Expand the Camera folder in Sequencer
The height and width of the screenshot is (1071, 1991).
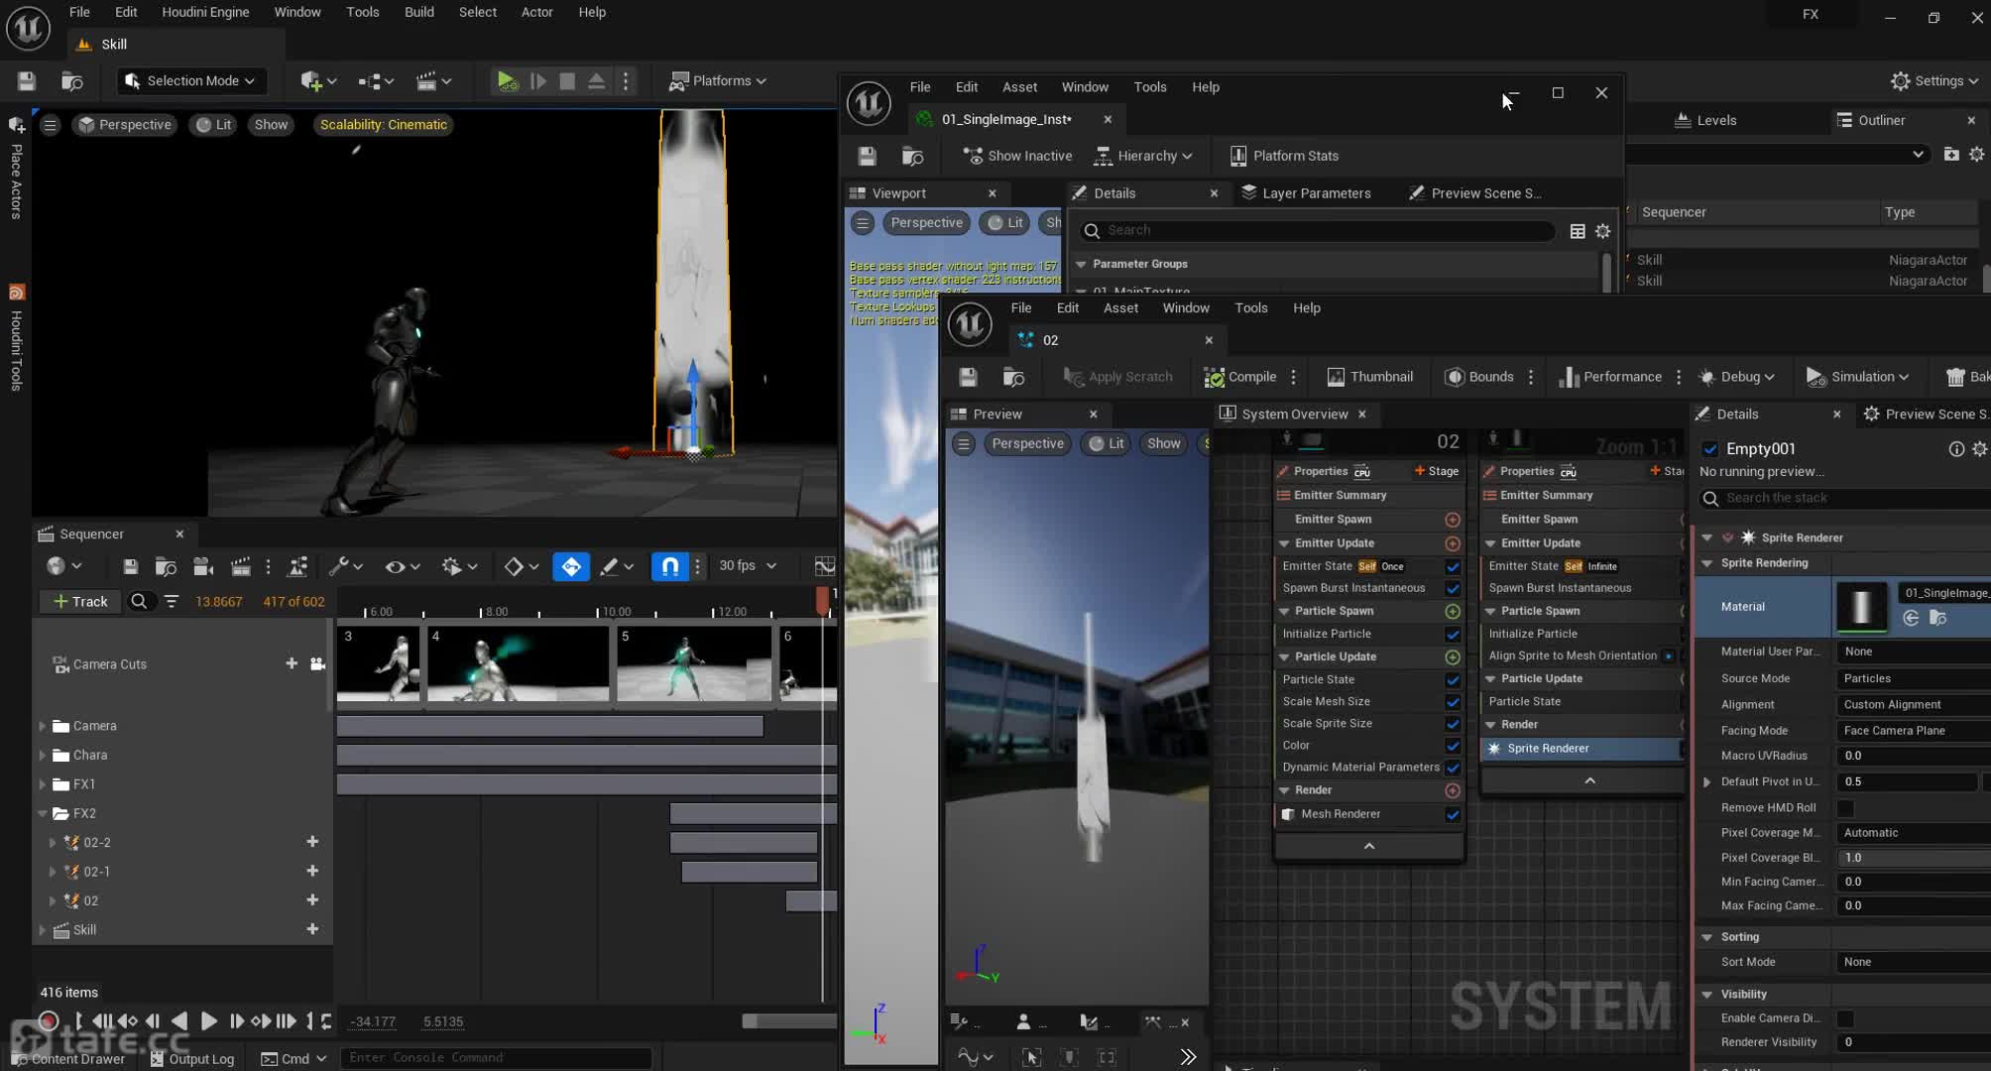coord(43,726)
